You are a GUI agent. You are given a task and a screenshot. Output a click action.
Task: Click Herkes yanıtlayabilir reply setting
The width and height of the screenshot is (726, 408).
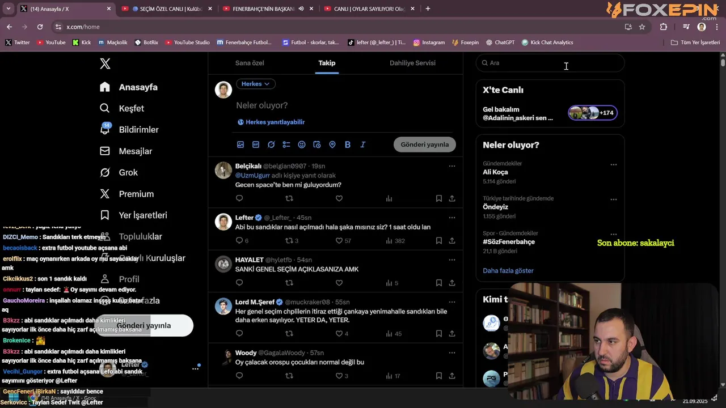[271, 122]
